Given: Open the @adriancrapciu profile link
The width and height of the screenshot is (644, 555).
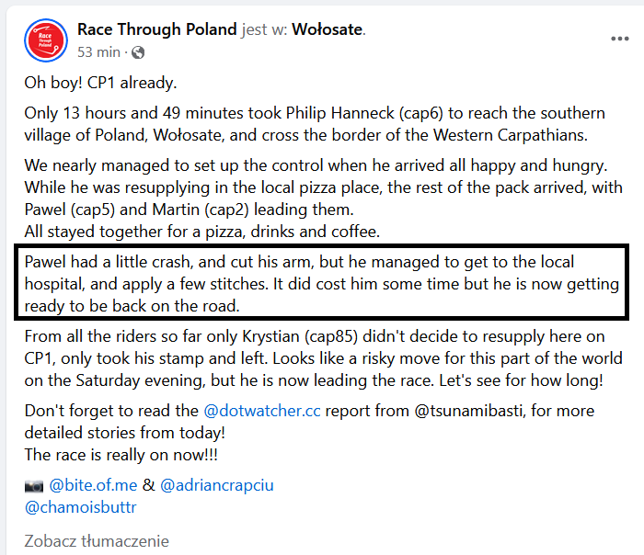Looking at the screenshot, I should point(217,485).
